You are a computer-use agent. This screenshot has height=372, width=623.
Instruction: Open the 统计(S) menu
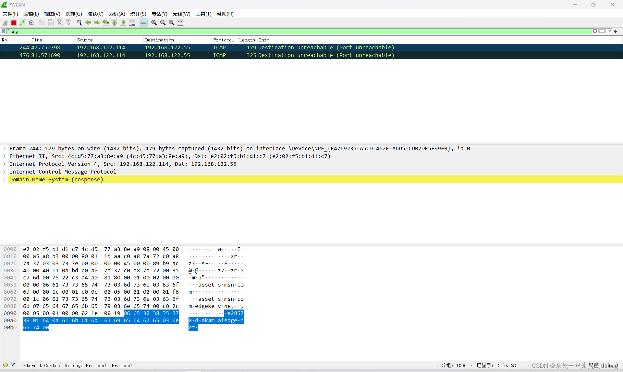pos(138,14)
